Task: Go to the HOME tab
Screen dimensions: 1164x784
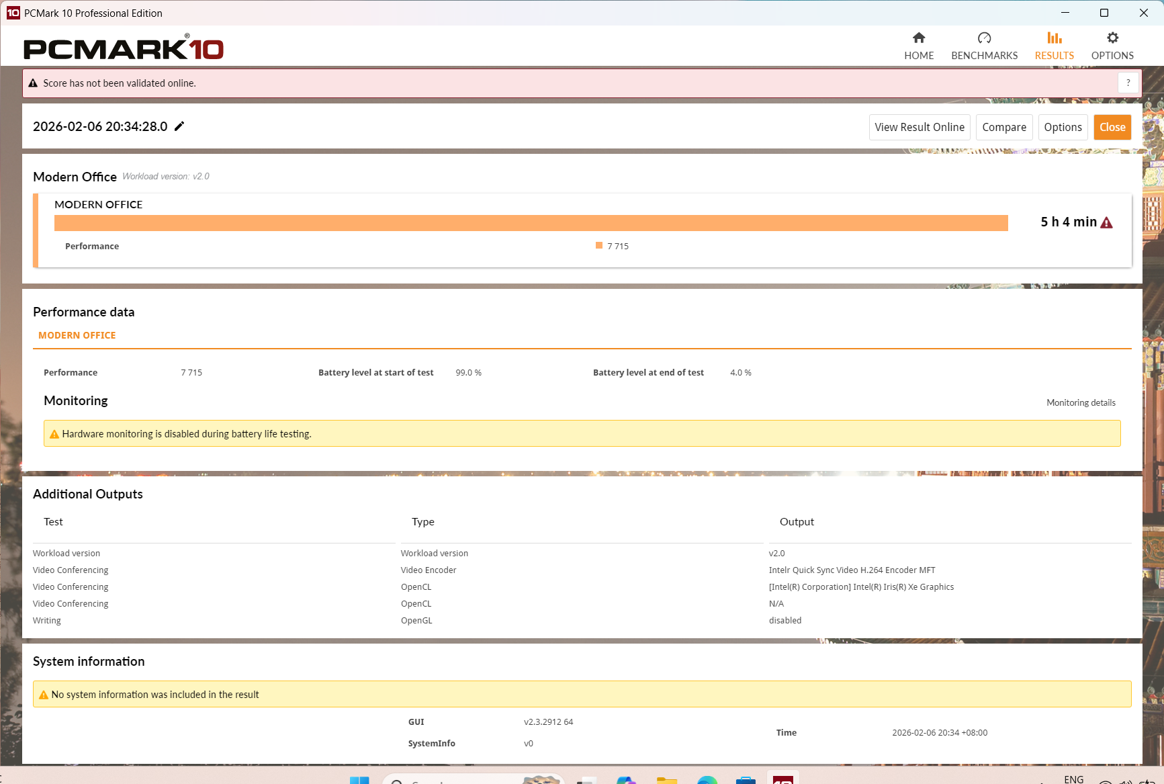Action: [x=919, y=46]
